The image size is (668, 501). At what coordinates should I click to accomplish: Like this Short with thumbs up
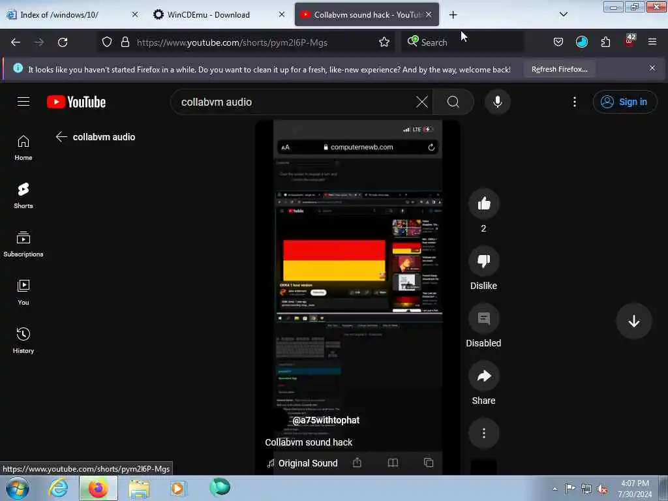[483, 204]
